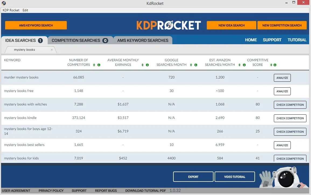Click the 373,124 competitors value
This screenshot has width=311, height=195.
[x=79, y=118]
